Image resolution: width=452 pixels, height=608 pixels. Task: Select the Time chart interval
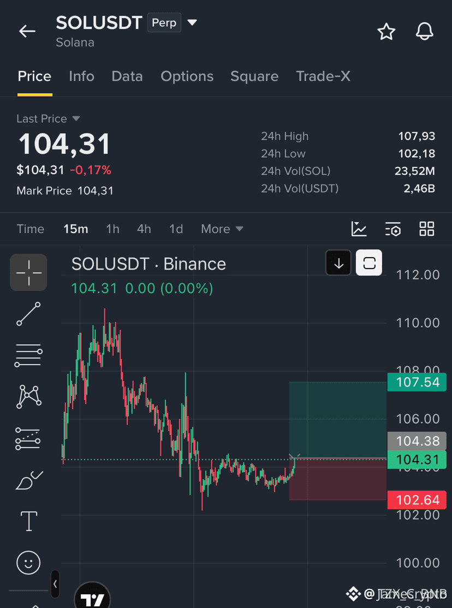(30, 229)
